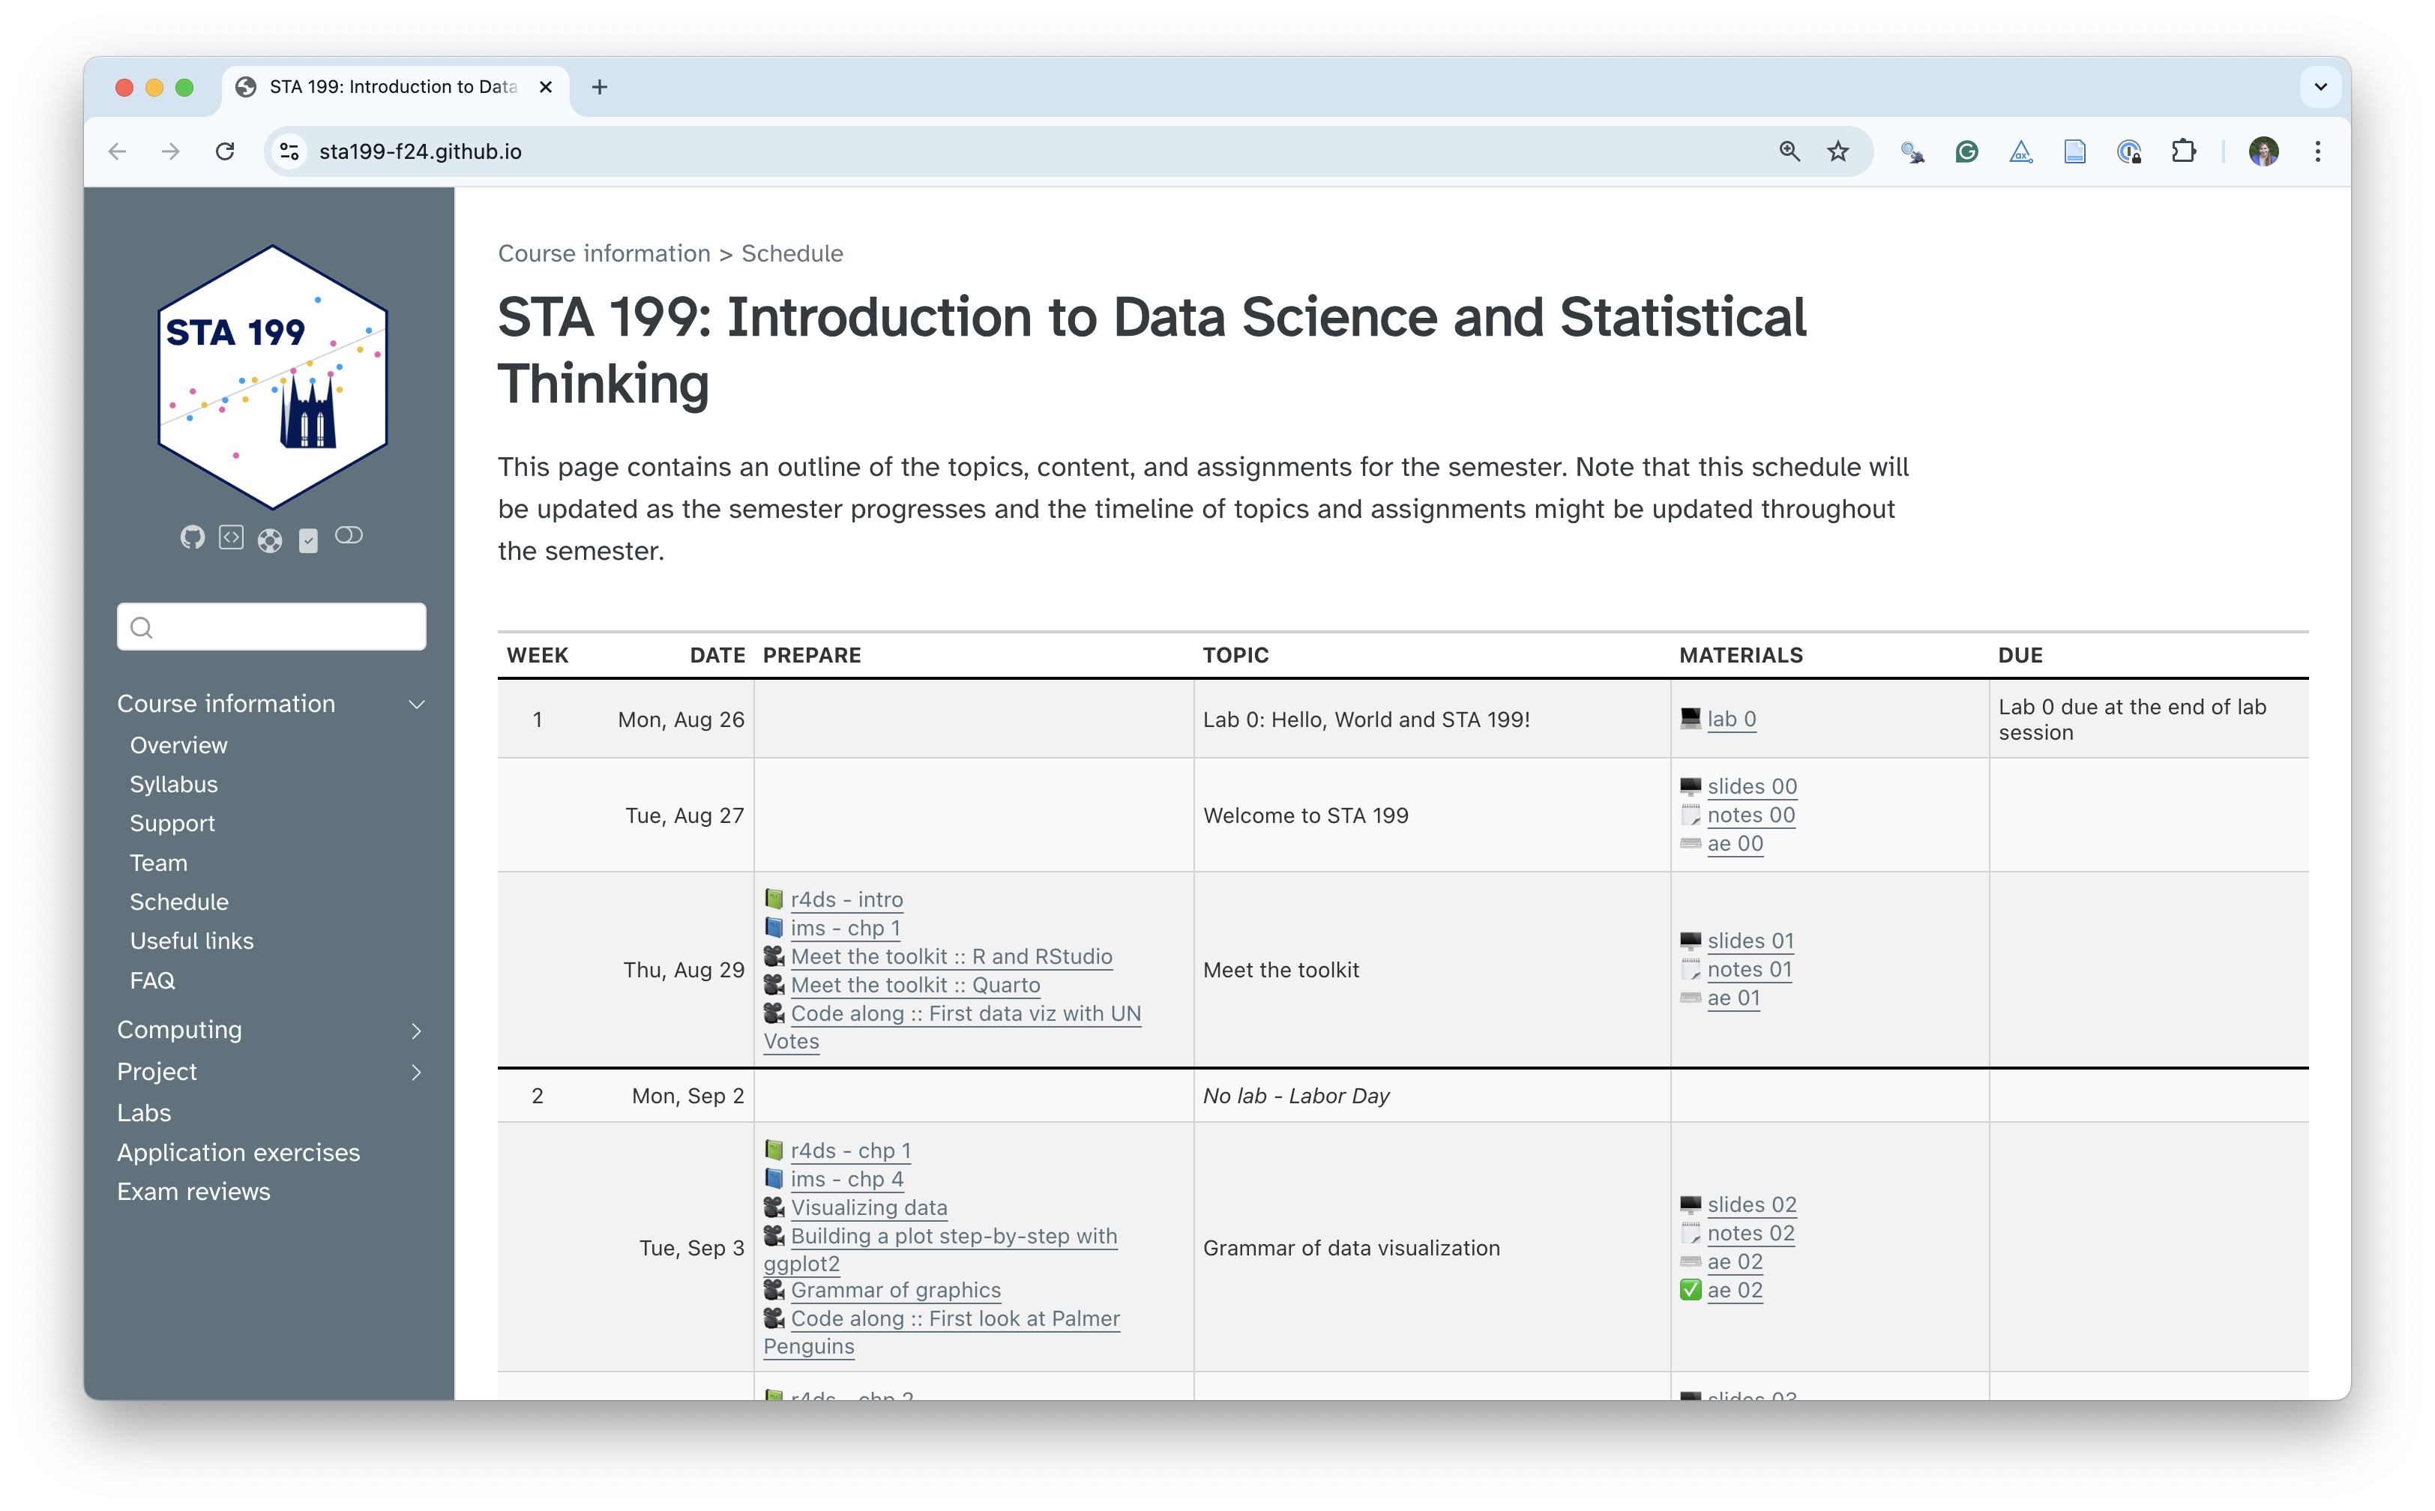Open the axe DevTools extension icon
Screen dimensions: 2435x1511
pos(2020,151)
